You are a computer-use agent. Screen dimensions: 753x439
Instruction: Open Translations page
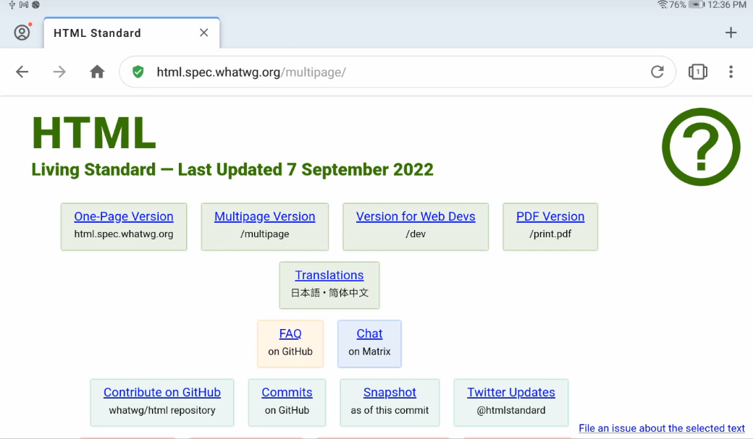tap(329, 275)
